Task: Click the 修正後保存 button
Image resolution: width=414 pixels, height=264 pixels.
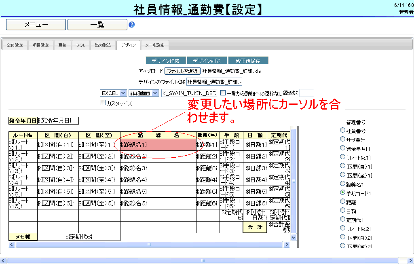Action: (x=248, y=61)
